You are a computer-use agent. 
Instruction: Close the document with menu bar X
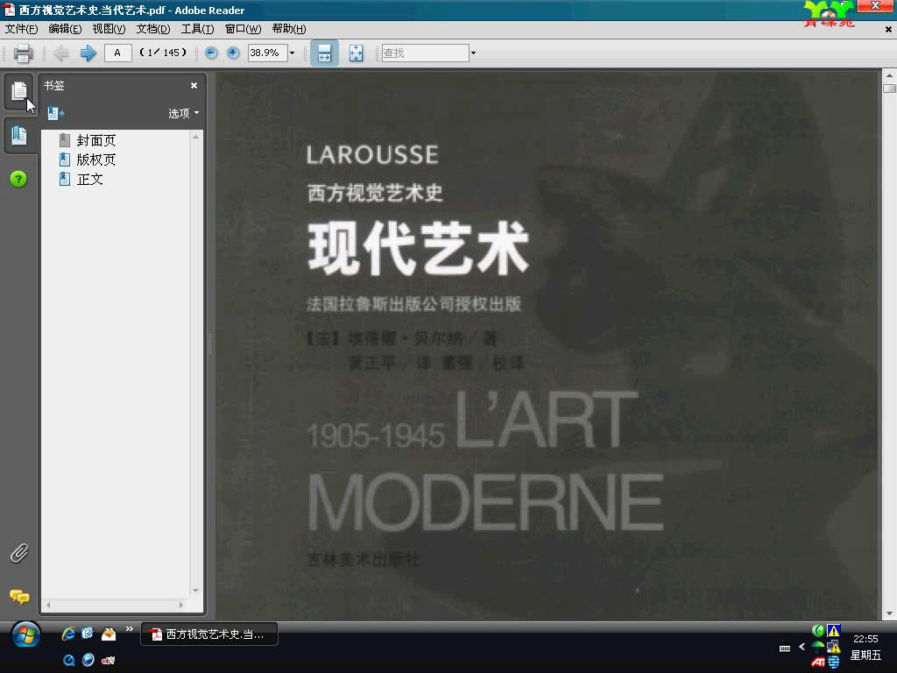888,29
